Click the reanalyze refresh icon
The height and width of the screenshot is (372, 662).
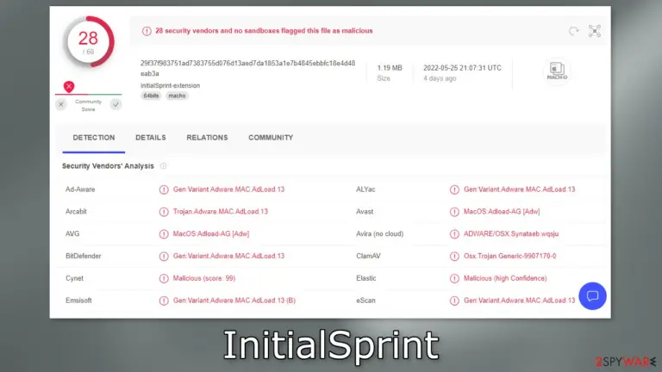[x=573, y=31]
